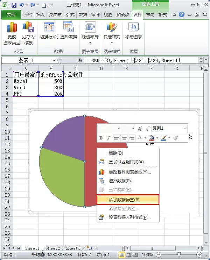
Task: Switch to the Layout (布局) ribbon tab
Action: [x=150, y=15]
